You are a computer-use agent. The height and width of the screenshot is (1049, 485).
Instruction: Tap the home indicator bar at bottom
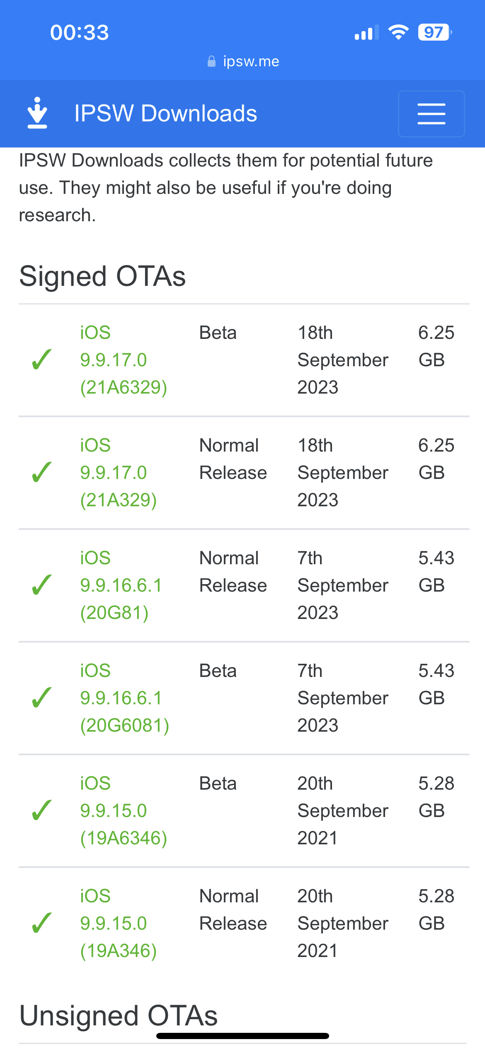243,1036
